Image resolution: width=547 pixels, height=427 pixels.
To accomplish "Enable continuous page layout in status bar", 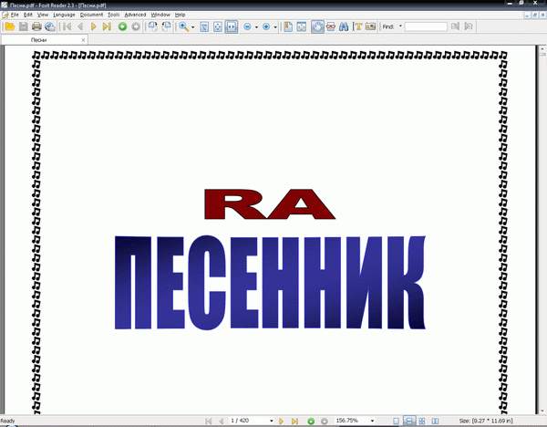I will [x=409, y=421].
